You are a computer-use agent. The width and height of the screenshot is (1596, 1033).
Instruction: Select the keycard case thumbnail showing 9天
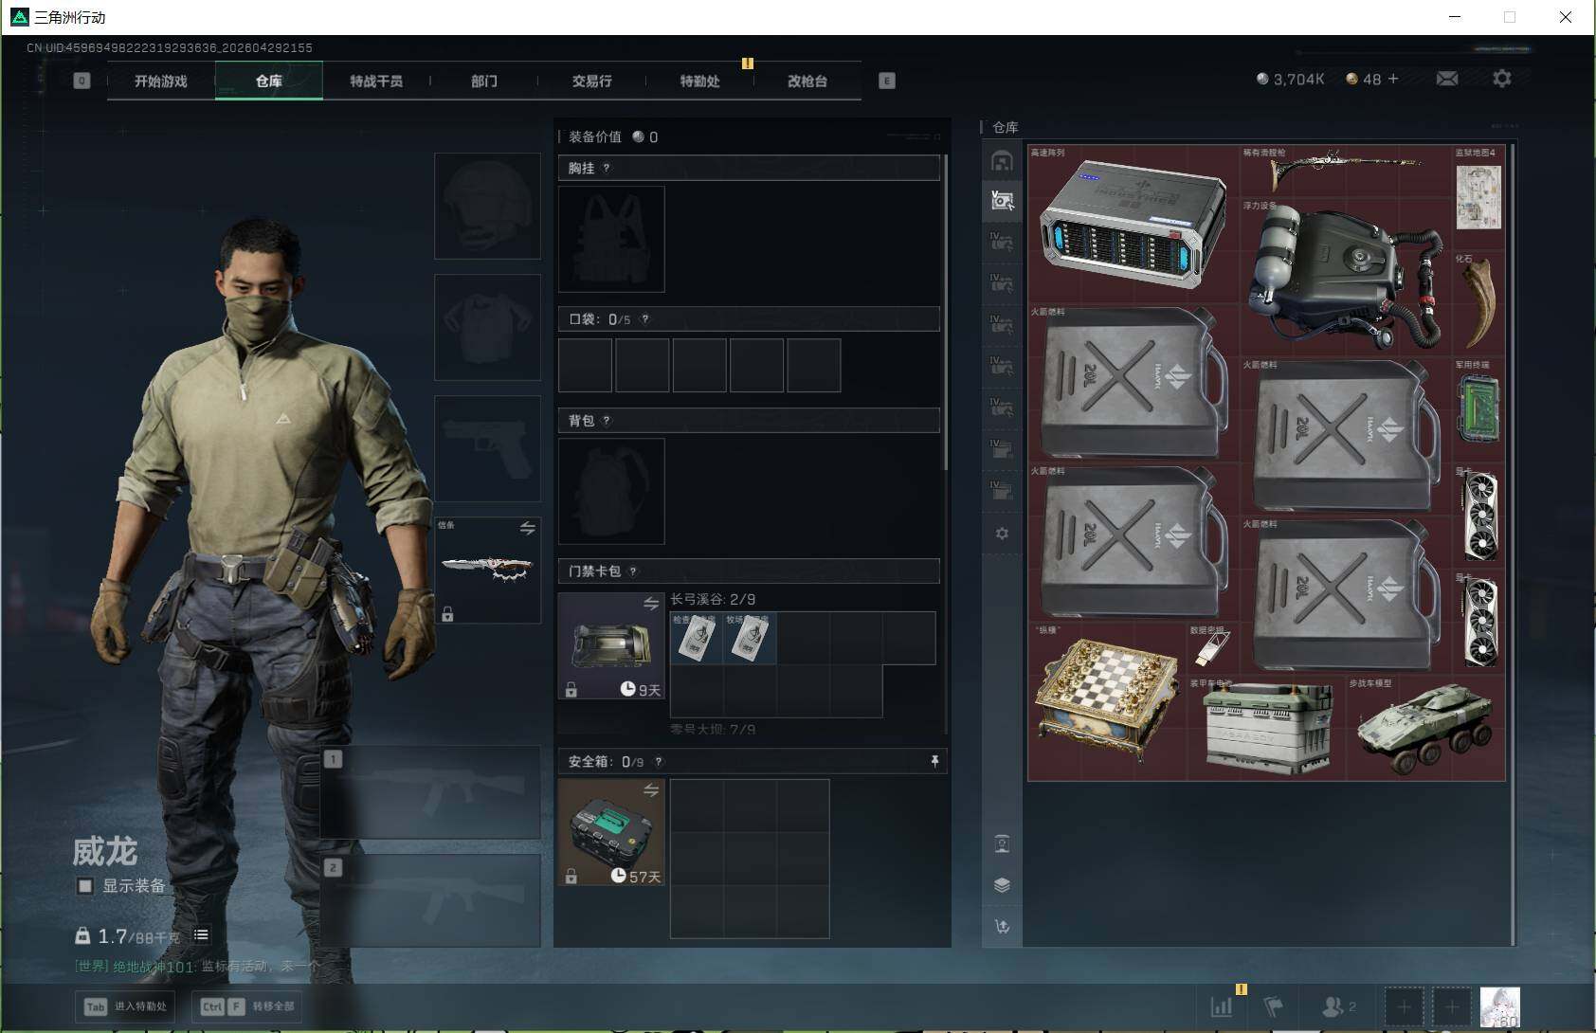pos(611,646)
